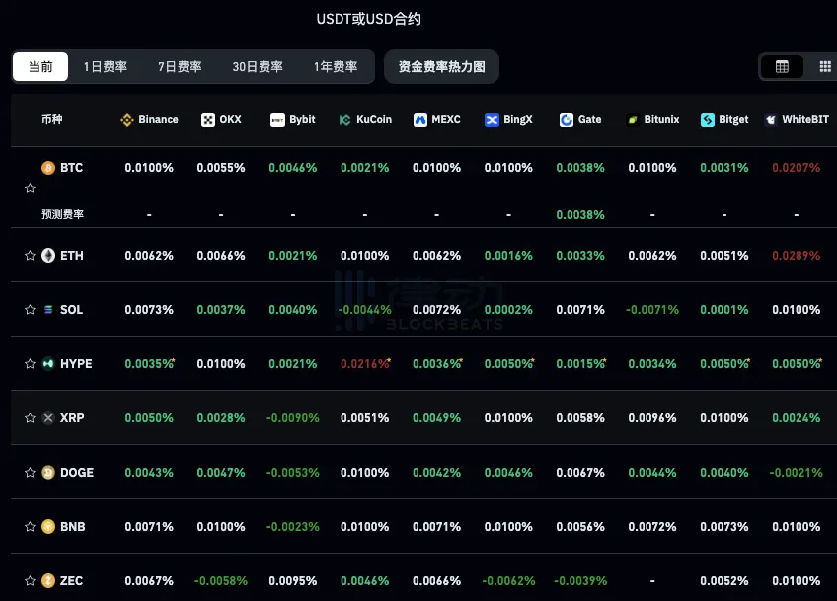The width and height of the screenshot is (837, 601).
Task: Click DOGE WhiteBIT rate -0.0021%
Action: 796,473
